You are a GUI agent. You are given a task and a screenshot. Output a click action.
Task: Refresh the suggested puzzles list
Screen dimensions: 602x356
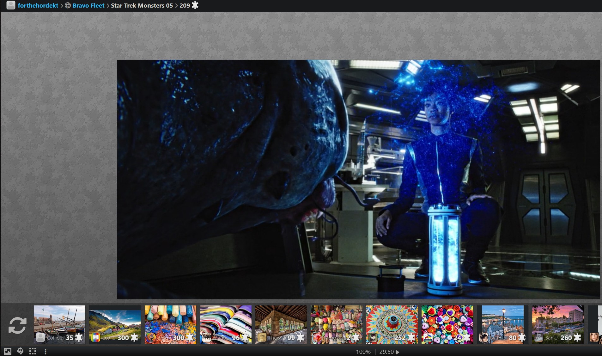point(17,325)
